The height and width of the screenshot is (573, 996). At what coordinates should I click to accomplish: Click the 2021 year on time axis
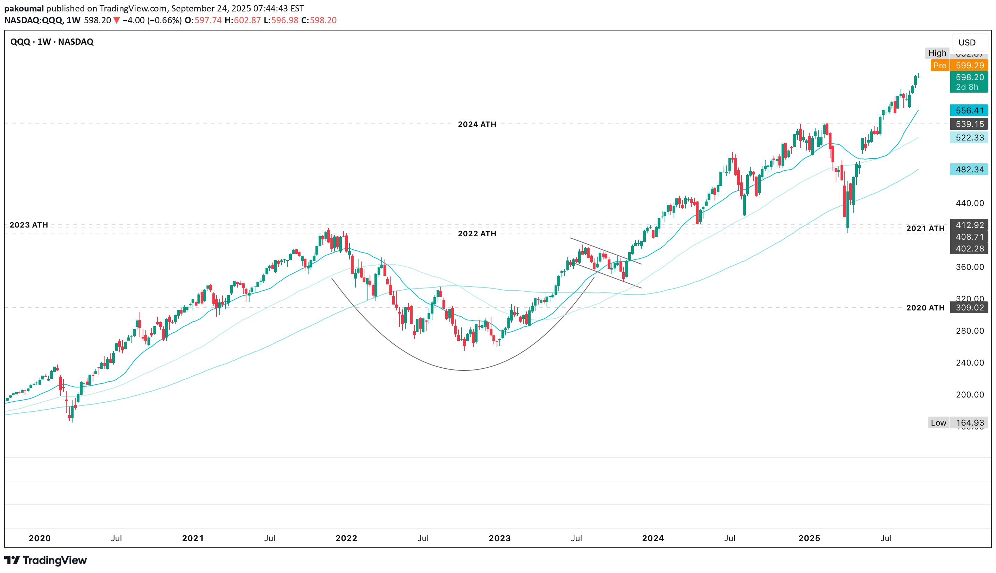[x=193, y=538]
